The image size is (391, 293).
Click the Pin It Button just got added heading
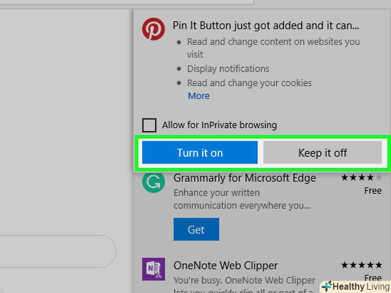[266, 26]
